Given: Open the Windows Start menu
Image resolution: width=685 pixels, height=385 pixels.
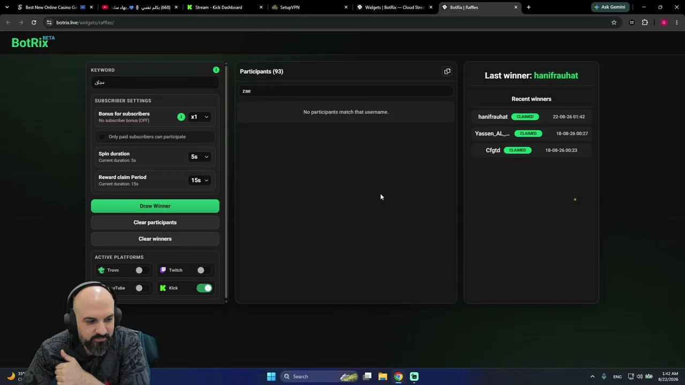Looking at the screenshot, I should pos(271,376).
